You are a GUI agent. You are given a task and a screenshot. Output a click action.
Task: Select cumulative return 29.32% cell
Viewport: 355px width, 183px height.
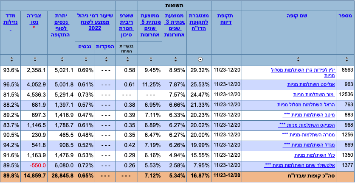pyautogui.click(x=199, y=73)
